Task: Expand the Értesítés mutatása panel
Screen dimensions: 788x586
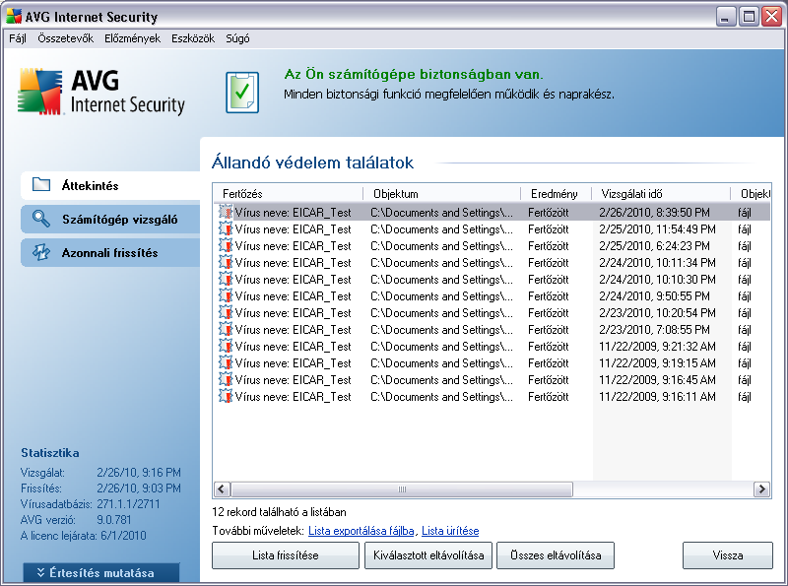Action: (101, 572)
